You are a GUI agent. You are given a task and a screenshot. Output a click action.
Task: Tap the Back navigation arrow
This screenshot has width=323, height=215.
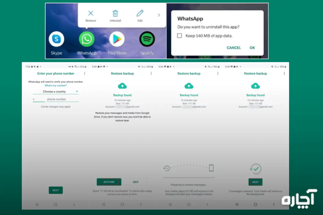[74, 204]
